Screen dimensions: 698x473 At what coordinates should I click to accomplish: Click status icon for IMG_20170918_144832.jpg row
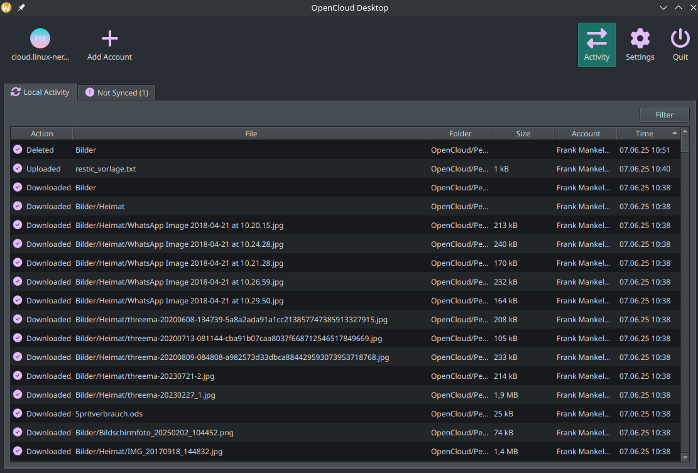(x=18, y=451)
